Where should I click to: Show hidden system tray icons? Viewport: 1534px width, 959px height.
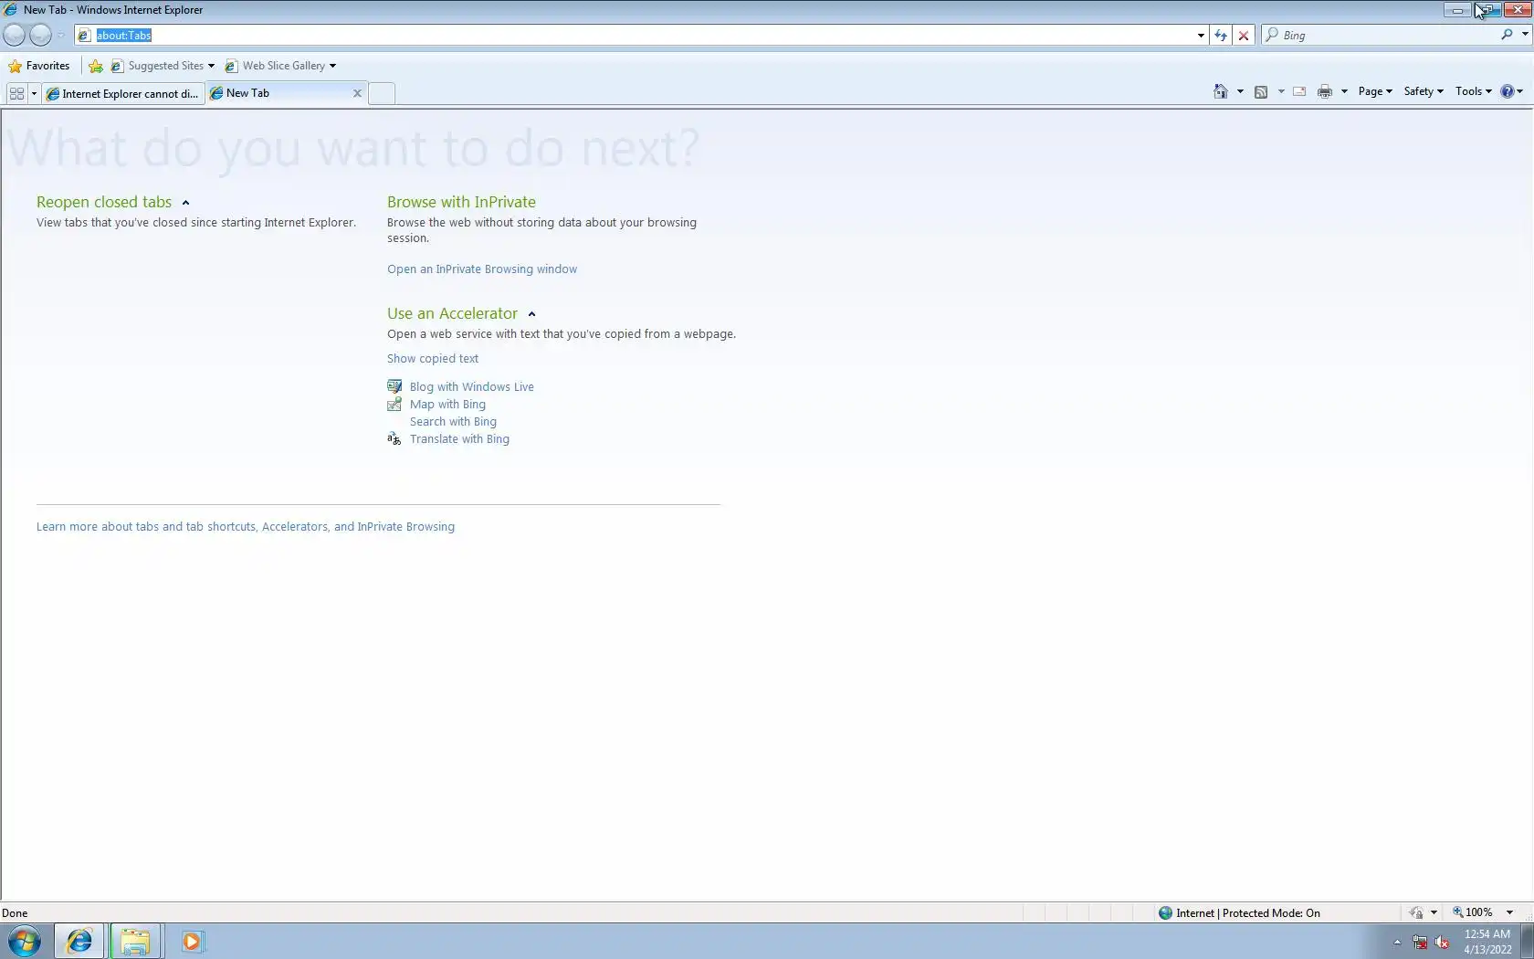tap(1397, 942)
